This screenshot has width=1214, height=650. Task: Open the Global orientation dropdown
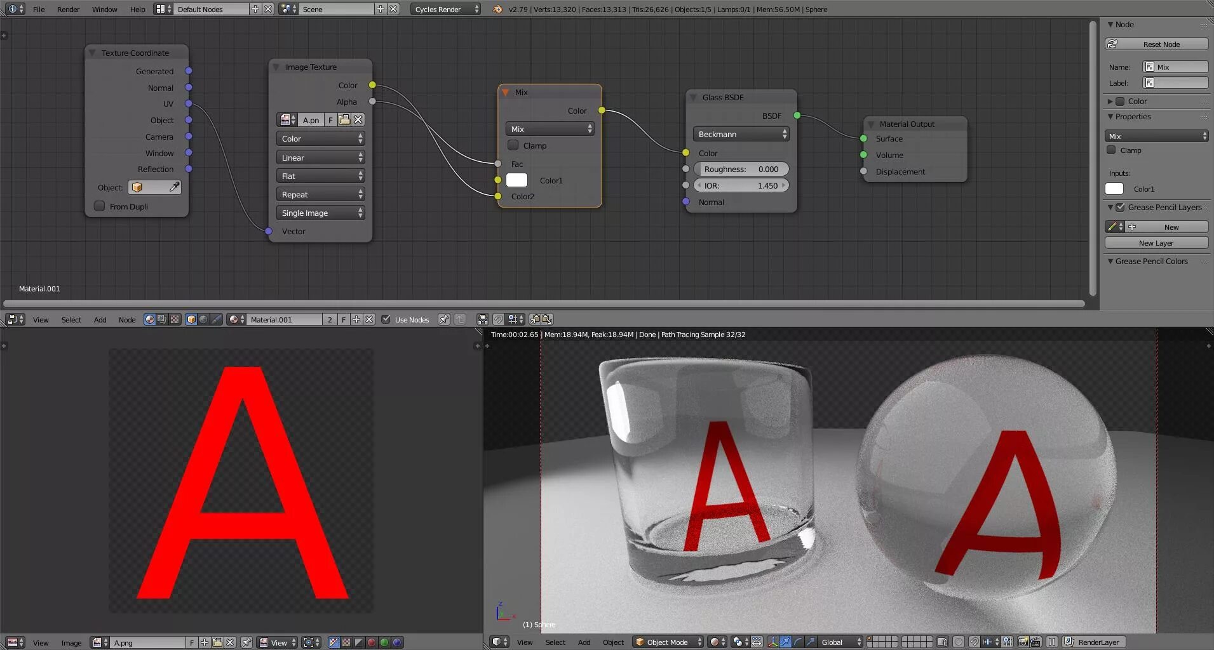coord(840,642)
